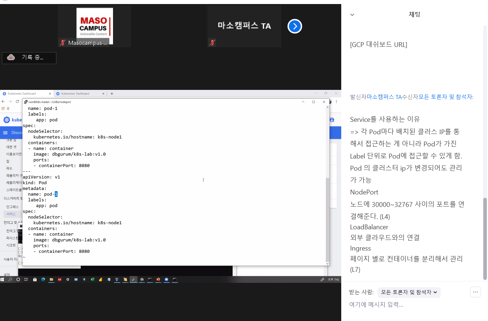Click the Kubernetes logo in dashboard header

pyautogui.click(x=7, y=120)
